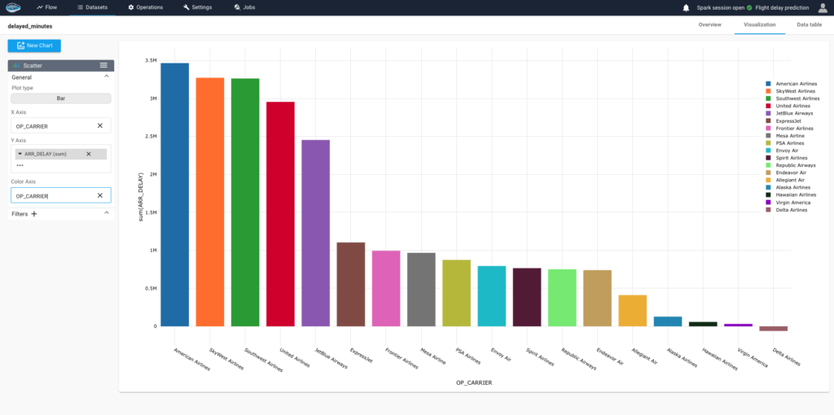Clear the Color Axis OP_CARRIER value
The image size is (834, 415).
pos(100,195)
